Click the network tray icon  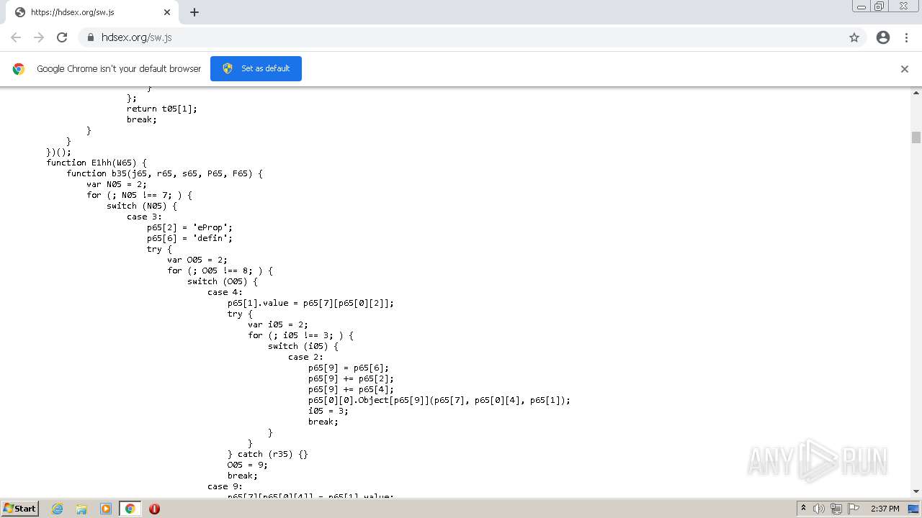tap(836, 509)
